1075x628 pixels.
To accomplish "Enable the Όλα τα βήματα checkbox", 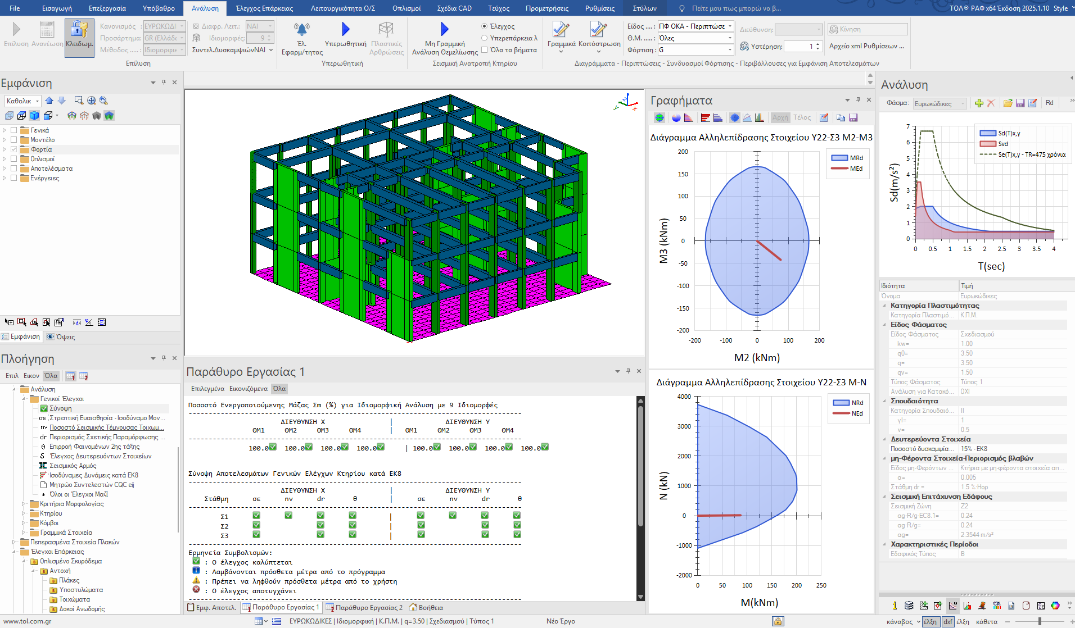I will click(485, 50).
